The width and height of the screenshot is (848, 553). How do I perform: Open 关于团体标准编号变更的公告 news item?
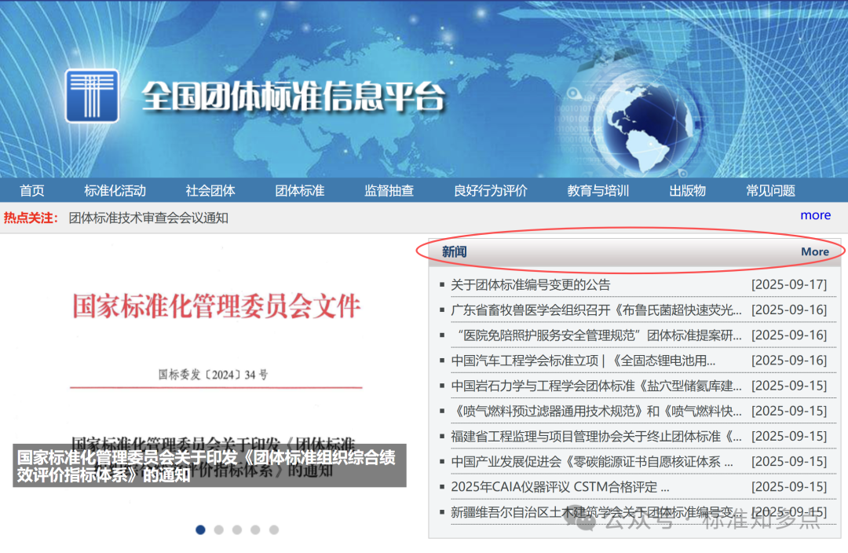click(531, 284)
